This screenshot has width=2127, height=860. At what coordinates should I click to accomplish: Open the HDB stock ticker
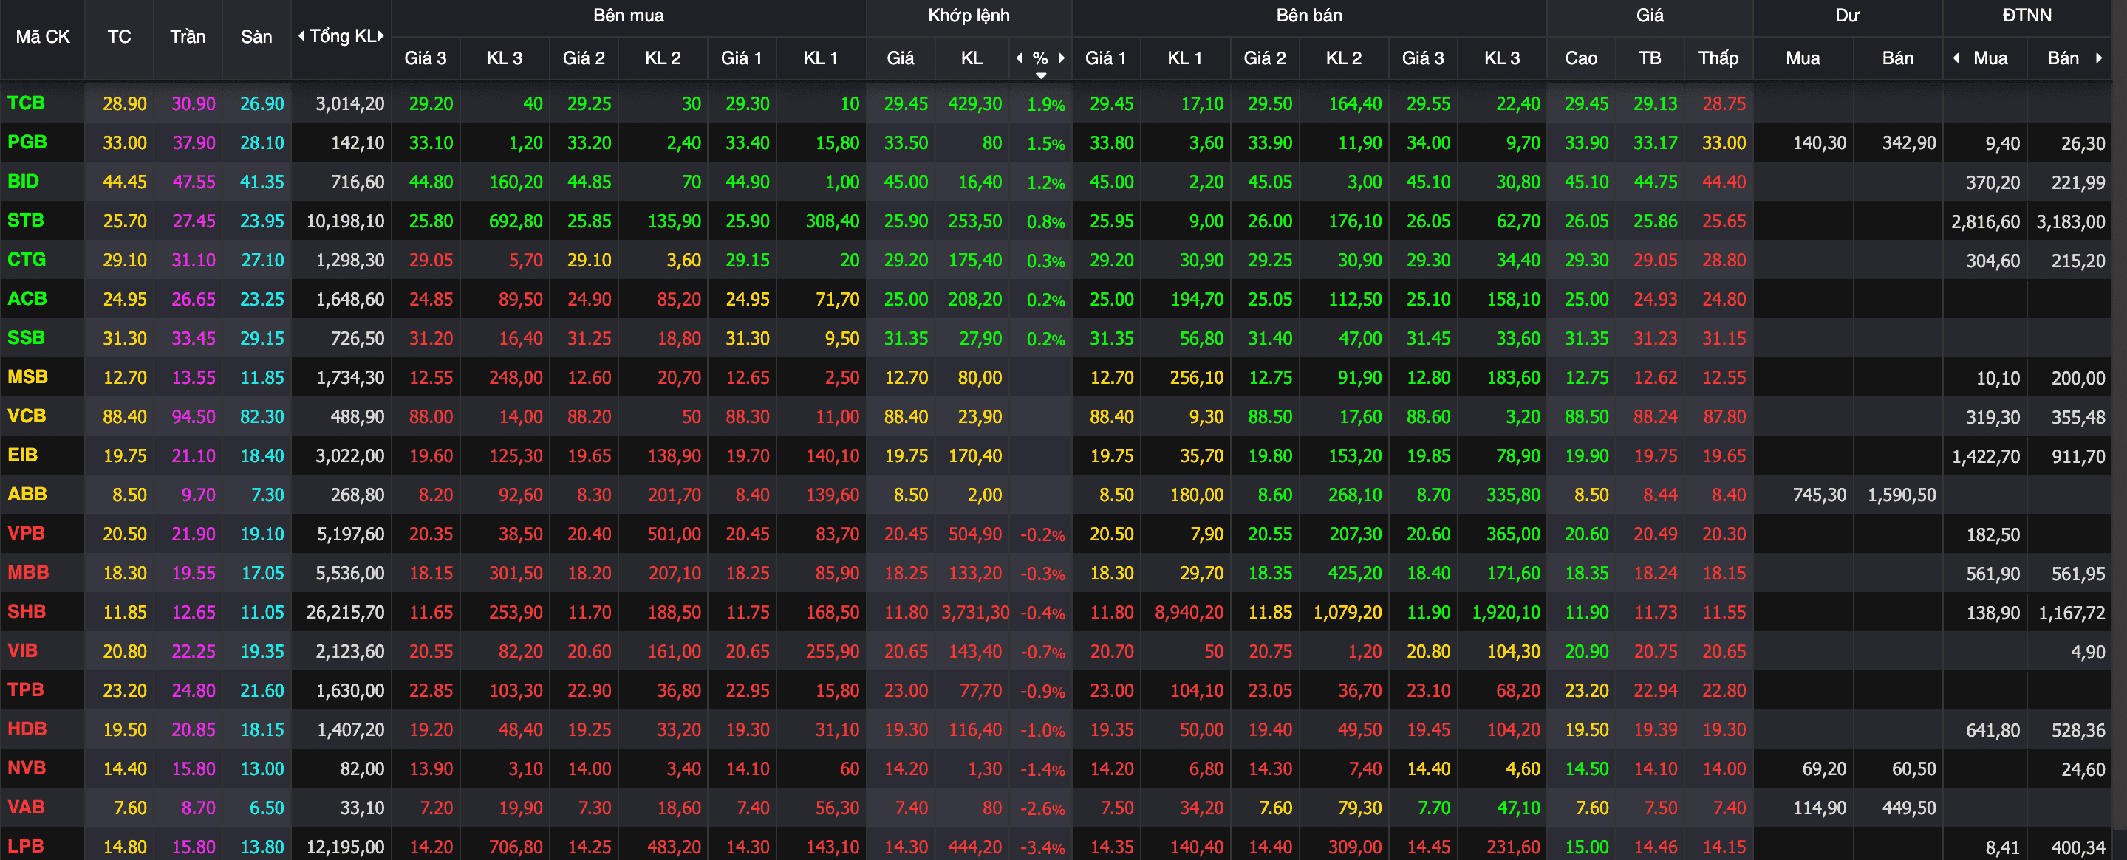(27, 729)
